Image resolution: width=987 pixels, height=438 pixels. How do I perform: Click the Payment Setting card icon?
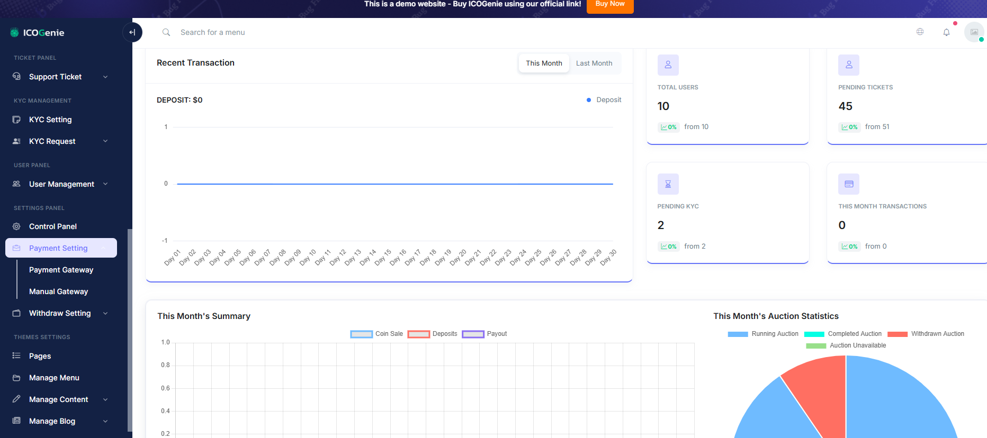click(x=16, y=248)
